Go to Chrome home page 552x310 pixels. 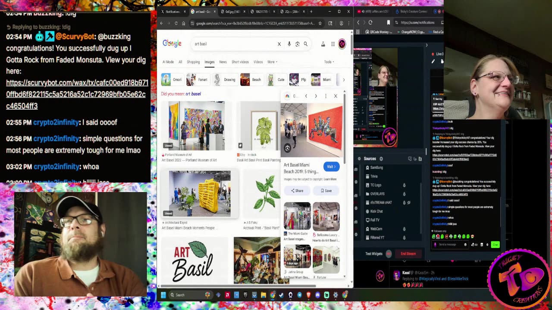[183, 23]
